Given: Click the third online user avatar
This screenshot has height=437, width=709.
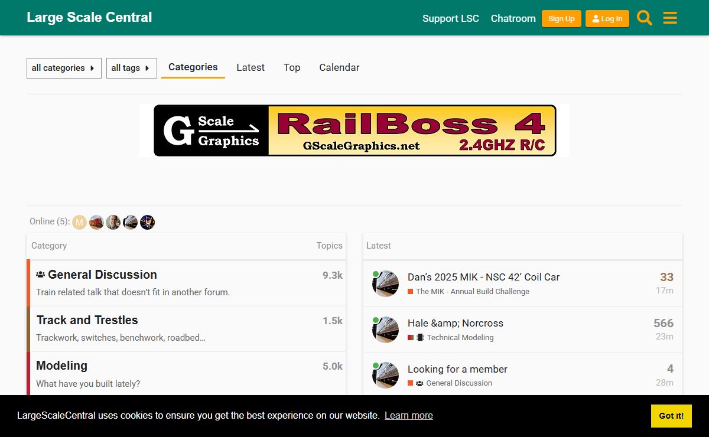Looking at the screenshot, I should pos(113,222).
